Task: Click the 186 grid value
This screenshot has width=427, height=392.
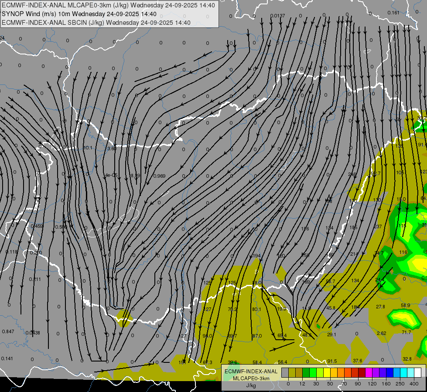Action: (305, 229)
